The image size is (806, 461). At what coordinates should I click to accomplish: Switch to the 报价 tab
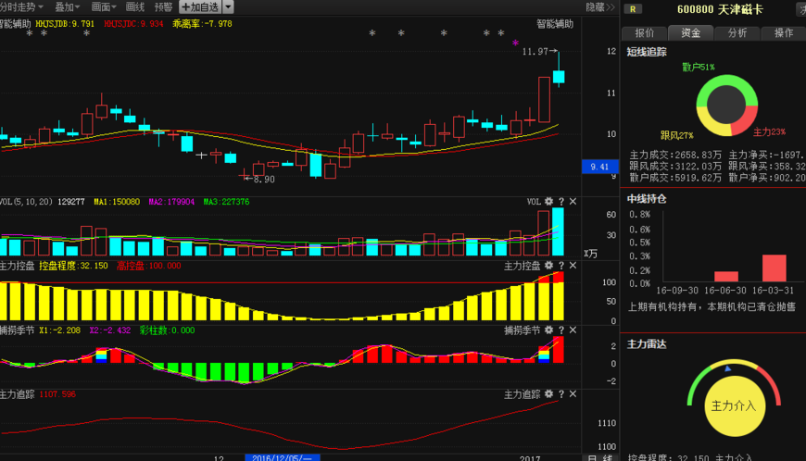[x=645, y=32]
